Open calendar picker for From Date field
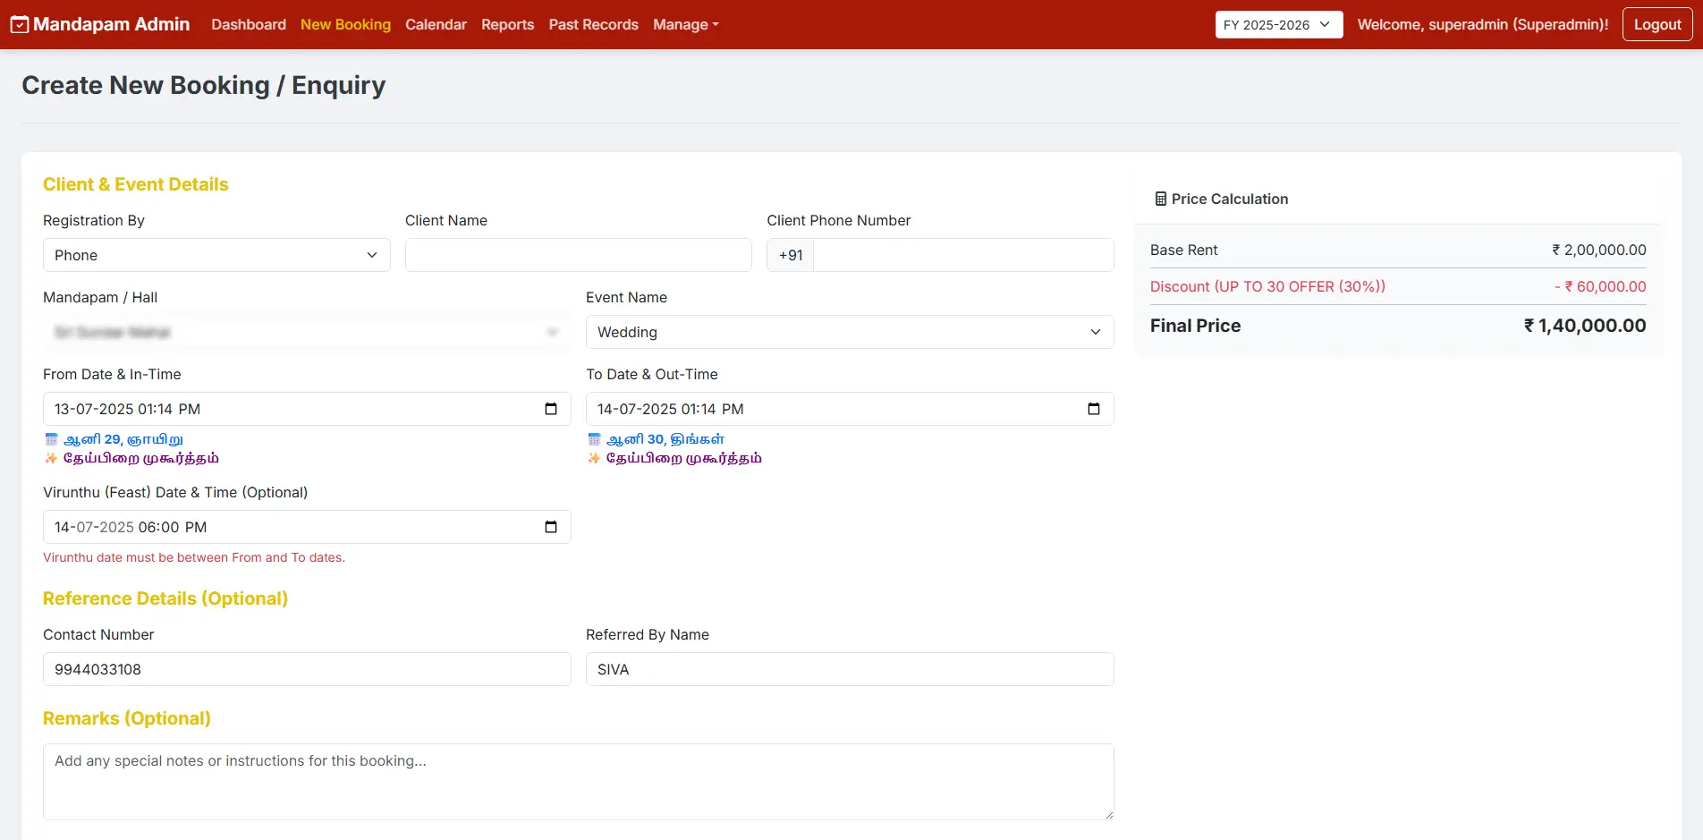 551,409
